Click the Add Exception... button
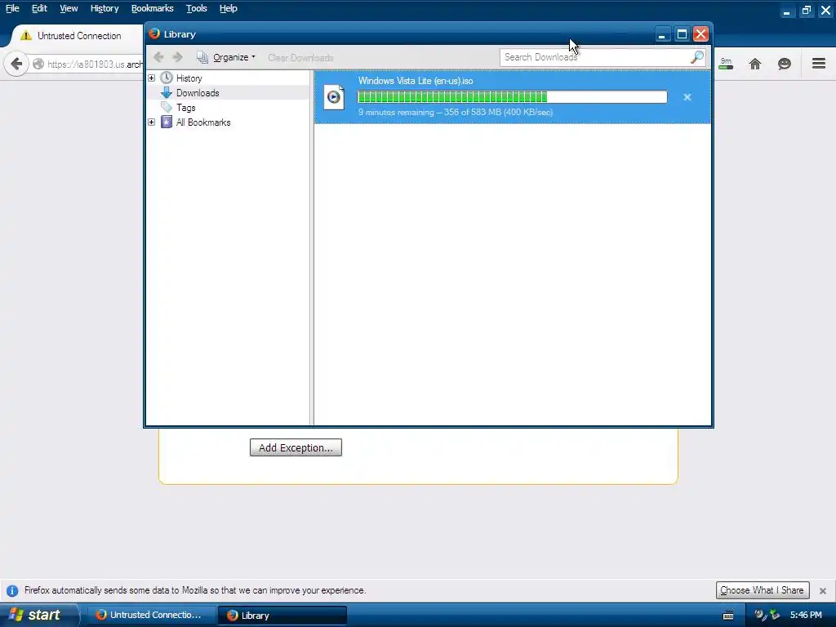836x627 pixels. (x=296, y=448)
